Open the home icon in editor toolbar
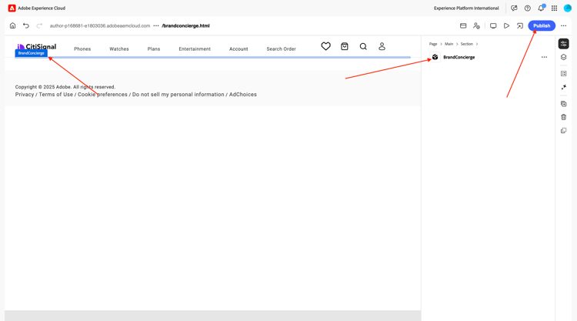Screen dimensions: 577x321 point(12,25)
